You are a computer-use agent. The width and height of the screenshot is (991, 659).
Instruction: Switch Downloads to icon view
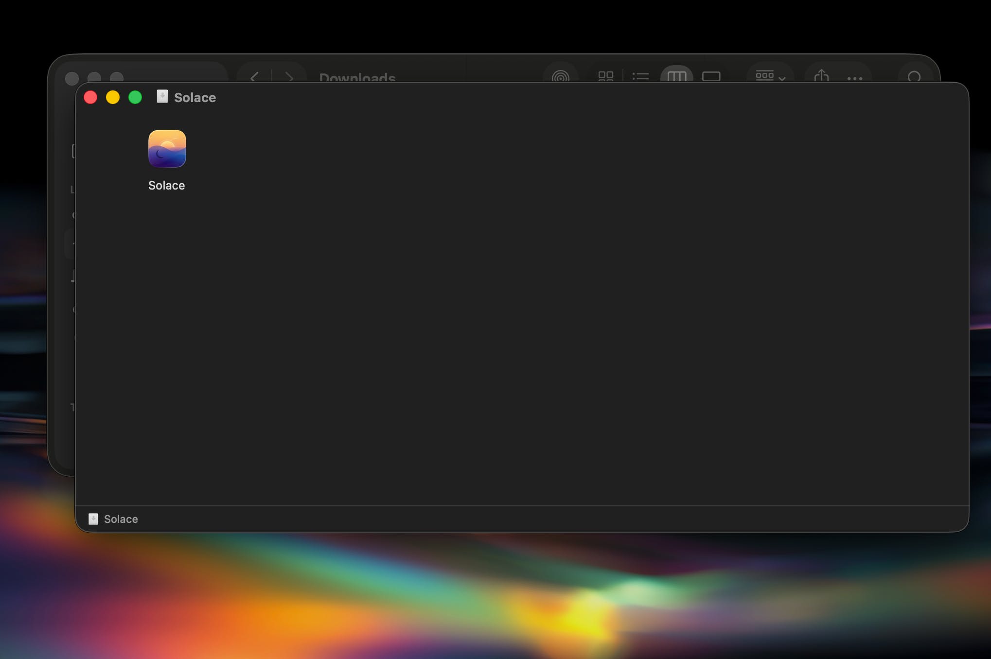[x=605, y=76]
